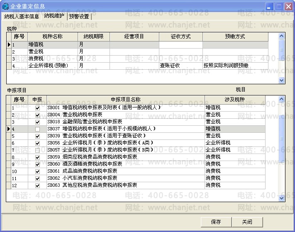Click row selector arrow of 税种 row 1

(9, 45)
